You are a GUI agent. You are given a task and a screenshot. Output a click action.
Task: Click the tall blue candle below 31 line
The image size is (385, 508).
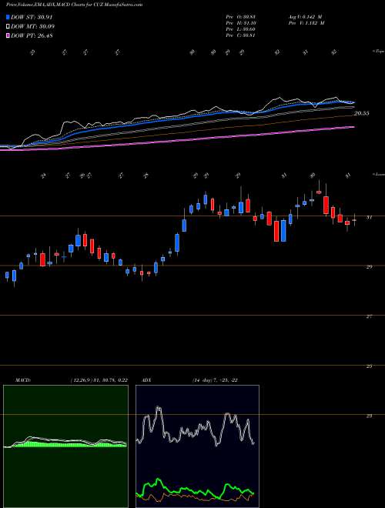pyautogui.click(x=283, y=231)
